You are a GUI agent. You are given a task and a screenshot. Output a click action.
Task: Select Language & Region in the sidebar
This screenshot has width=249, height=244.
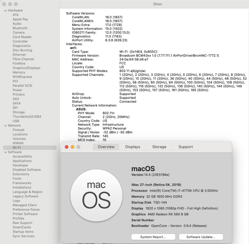[x=28, y=192]
